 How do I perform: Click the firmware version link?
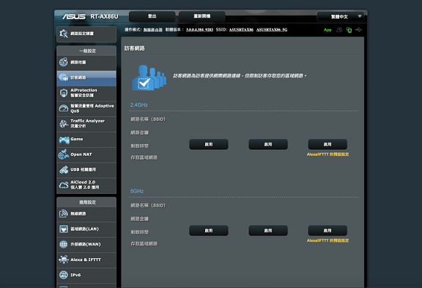[x=199, y=29]
